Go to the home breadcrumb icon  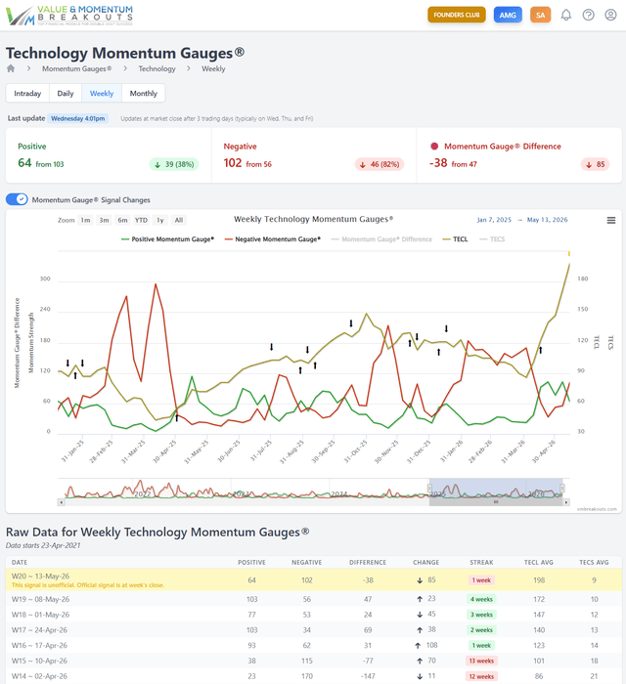click(x=11, y=68)
